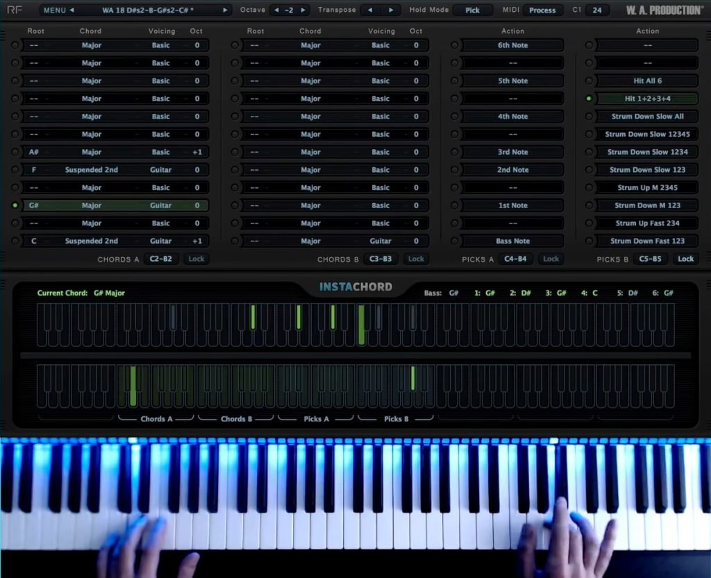Select Strum Up Fast 234 action

(x=648, y=223)
